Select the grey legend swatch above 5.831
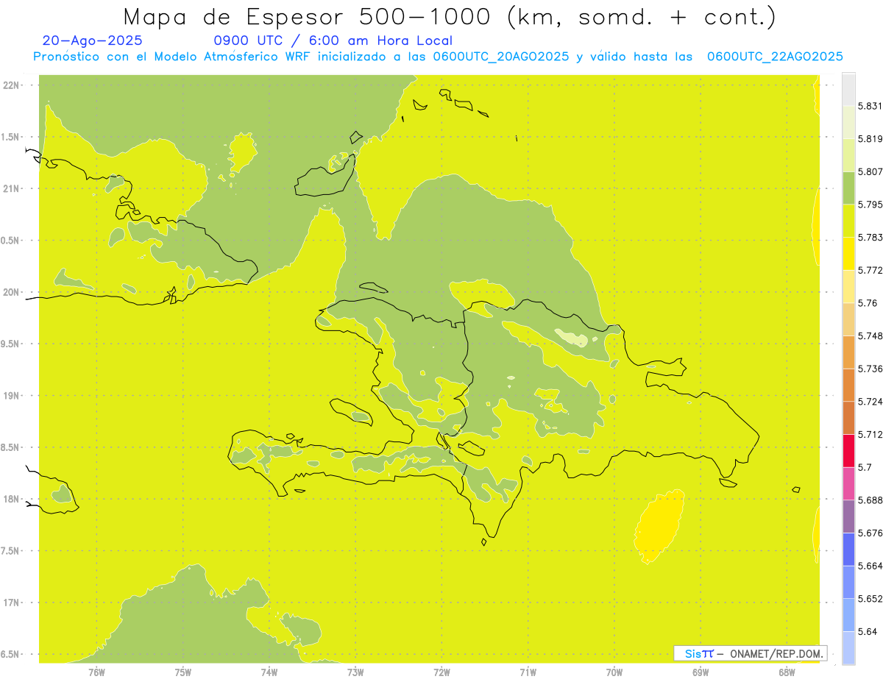Viewport: 883px width, 682px height. tap(848, 90)
